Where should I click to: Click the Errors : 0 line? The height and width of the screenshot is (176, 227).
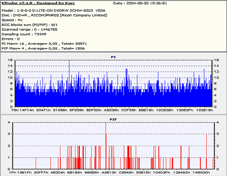coord(11,38)
